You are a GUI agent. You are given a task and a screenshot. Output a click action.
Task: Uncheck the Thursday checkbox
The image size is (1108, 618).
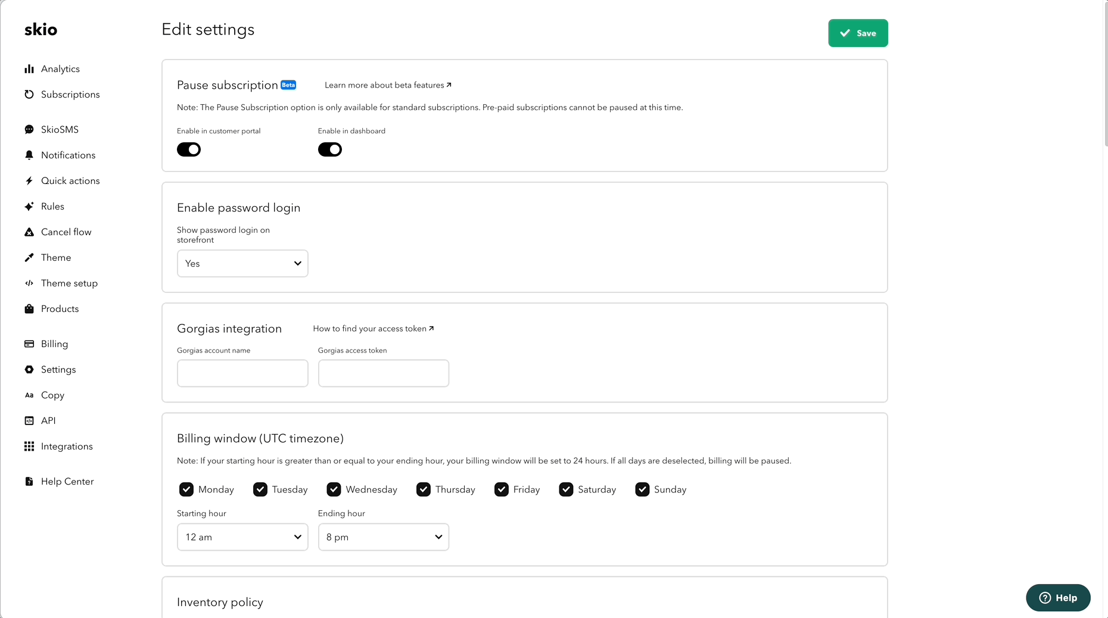click(424, 489)
